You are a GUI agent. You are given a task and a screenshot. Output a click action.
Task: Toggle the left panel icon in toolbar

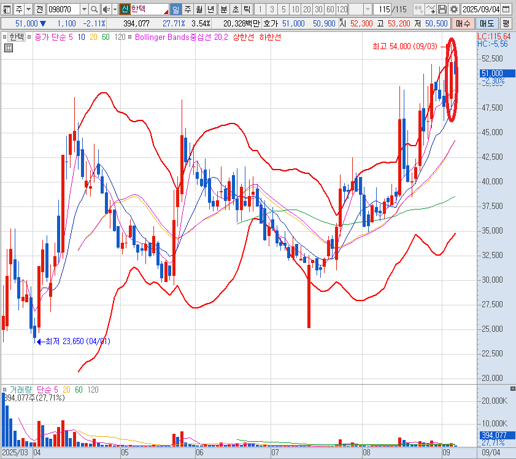[6, 9]
